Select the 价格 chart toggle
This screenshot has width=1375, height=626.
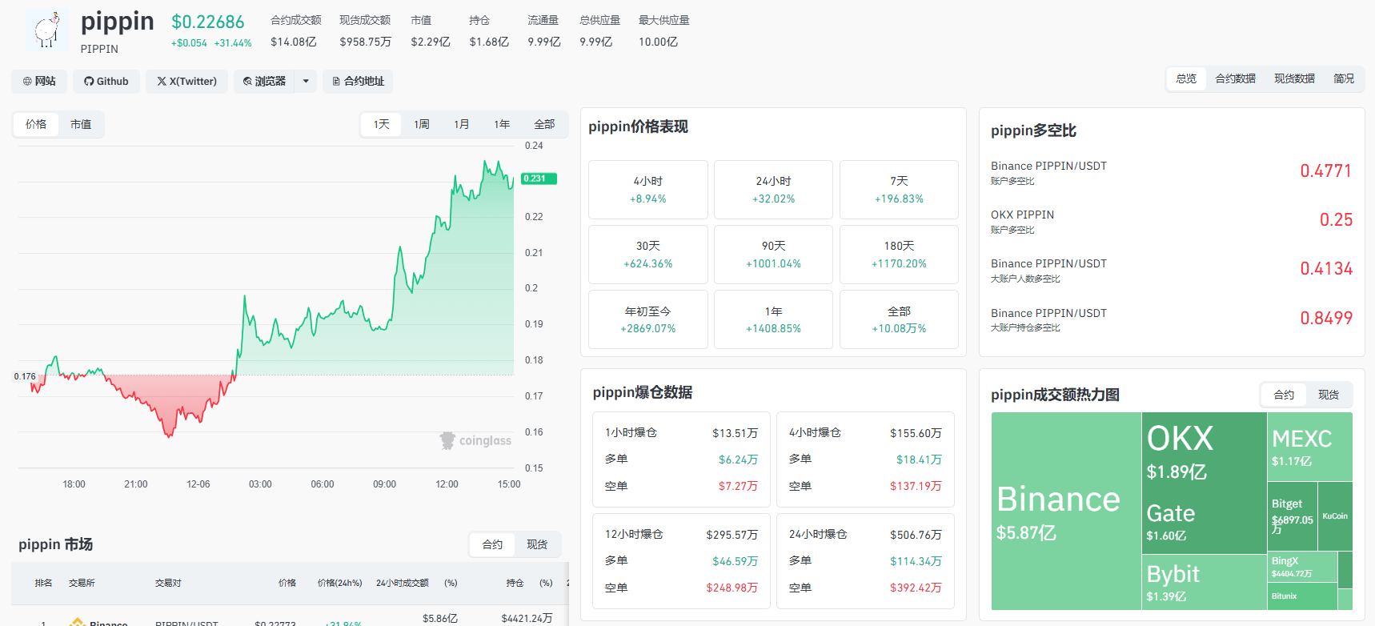click(36, 124)
